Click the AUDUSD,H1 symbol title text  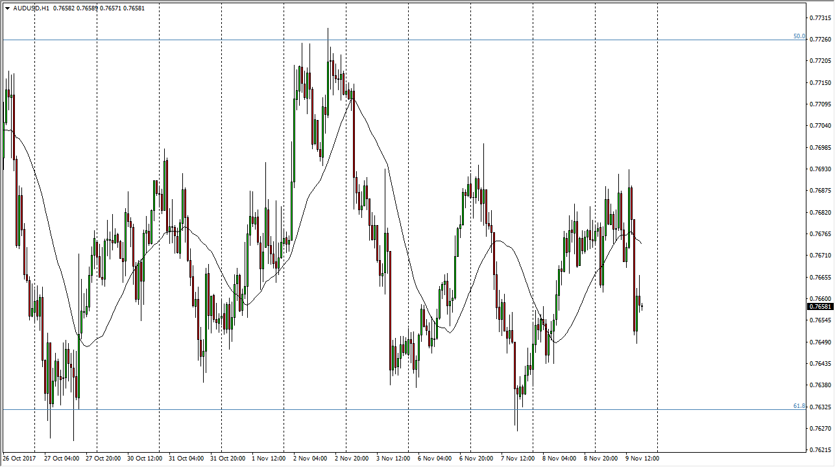pyautogui.click(x=32, y=8)
